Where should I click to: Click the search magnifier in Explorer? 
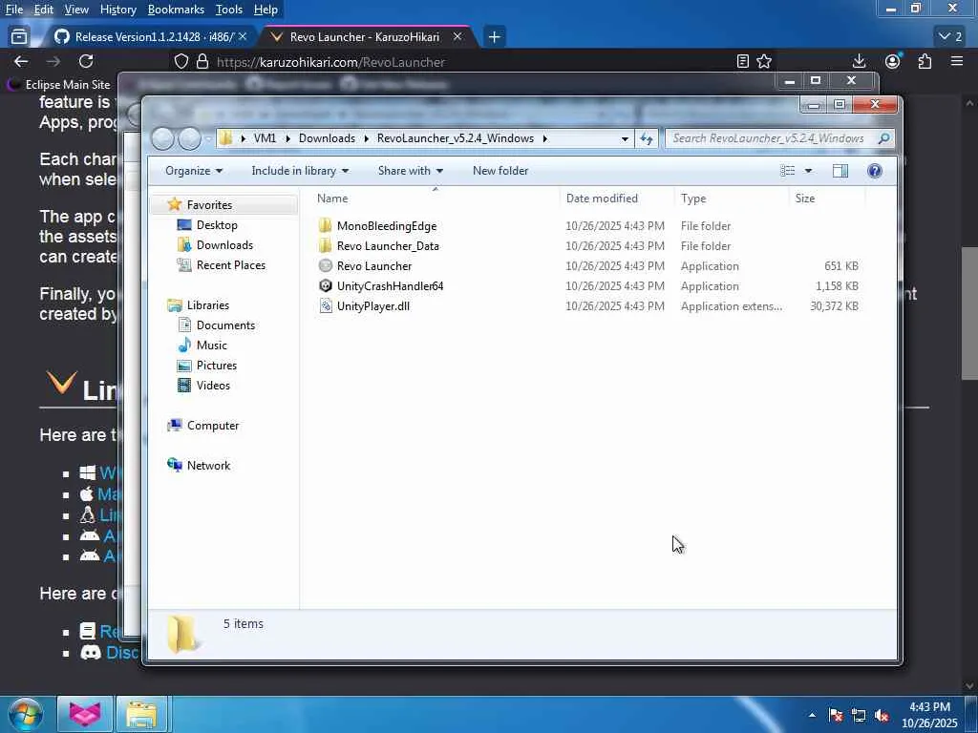(883, 138)
